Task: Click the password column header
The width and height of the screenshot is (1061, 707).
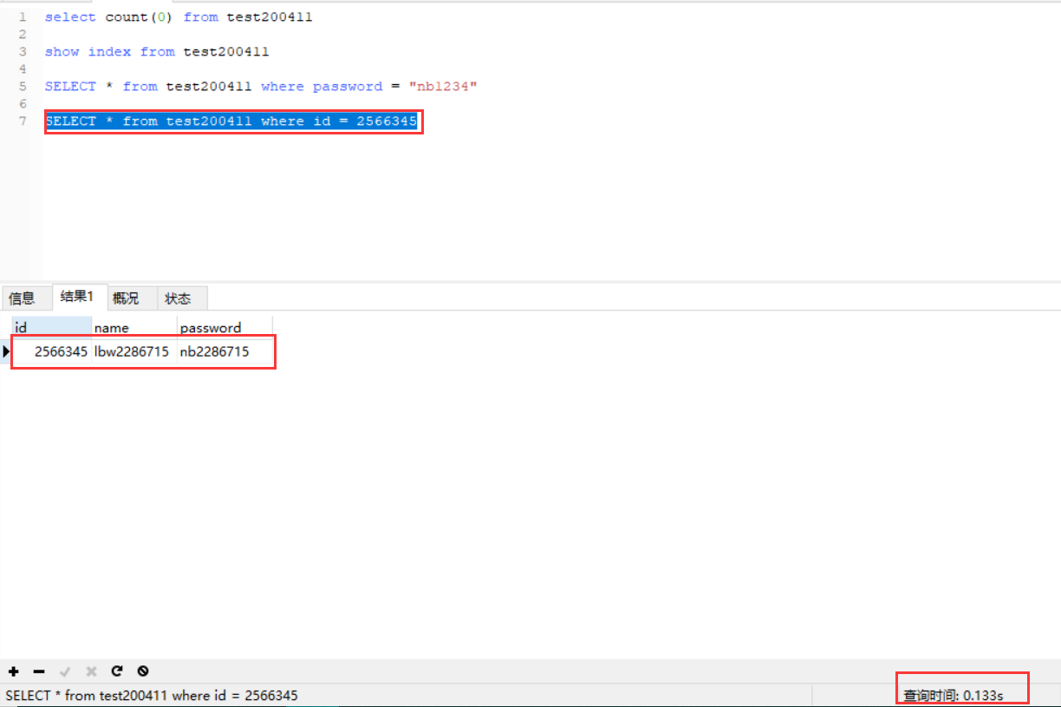Action: (225, 328)
